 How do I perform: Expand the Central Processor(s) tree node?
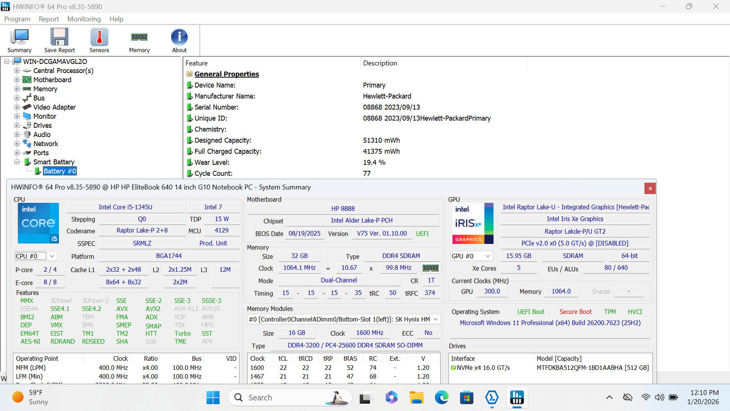pos(17,71)
